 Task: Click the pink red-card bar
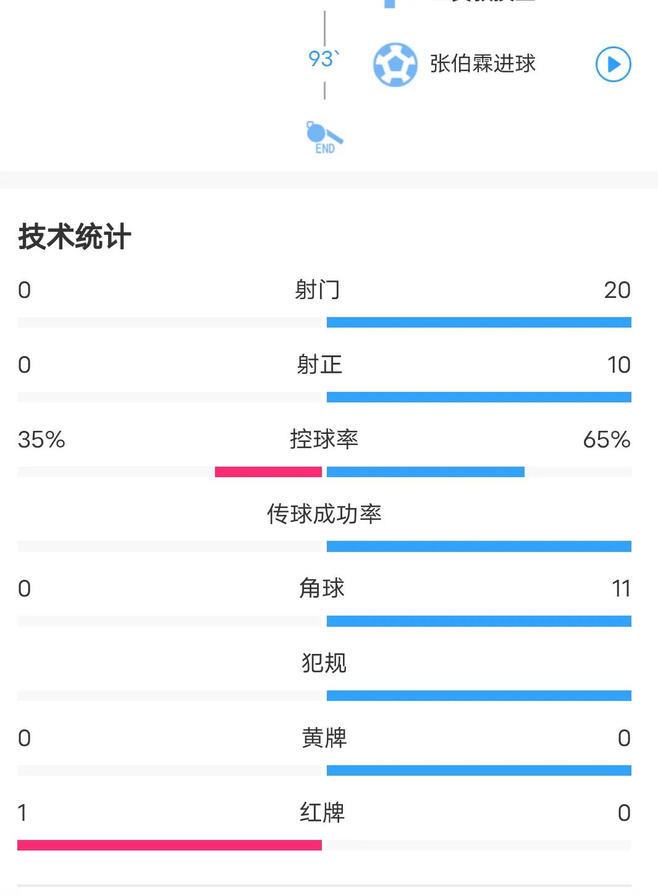(169, 845)
